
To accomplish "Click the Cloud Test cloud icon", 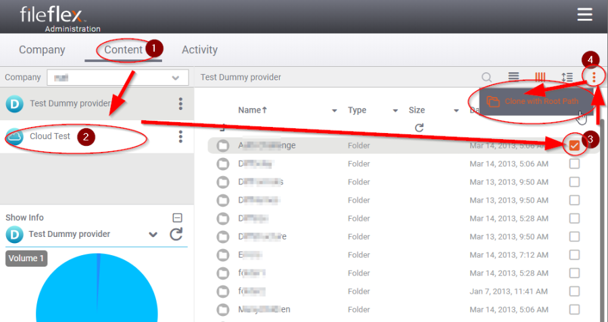I will (15, 136).
